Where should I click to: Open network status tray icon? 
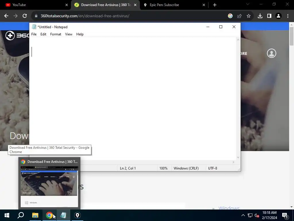coord(250,215)
